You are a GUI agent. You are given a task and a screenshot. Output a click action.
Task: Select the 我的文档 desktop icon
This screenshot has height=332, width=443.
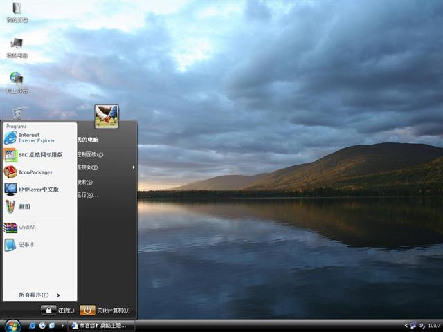(17, 12)
